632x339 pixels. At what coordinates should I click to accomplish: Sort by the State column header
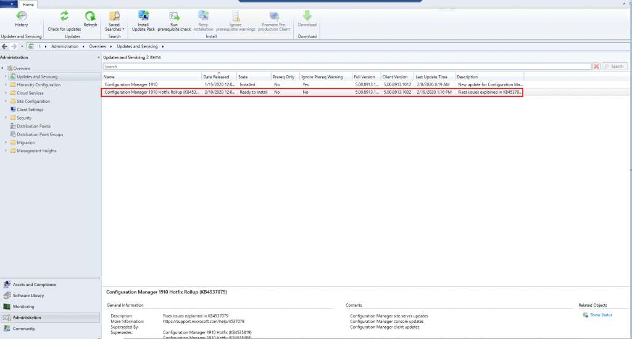254,77
